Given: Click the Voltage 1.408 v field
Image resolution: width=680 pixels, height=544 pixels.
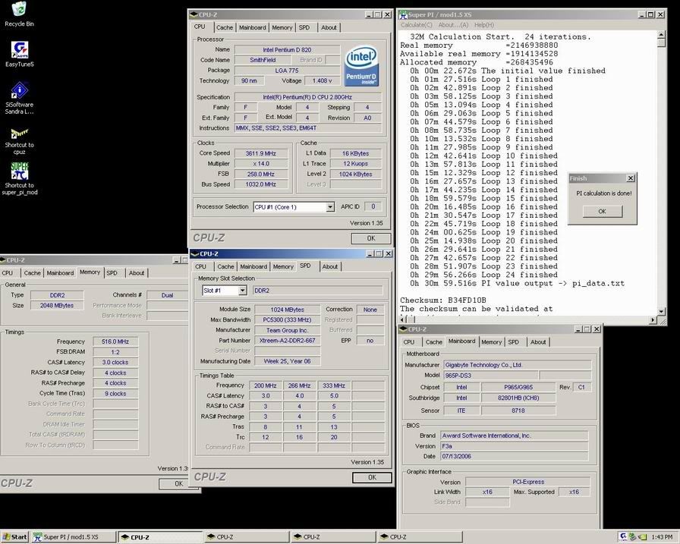Looking at the screenshot, I should pos(322,81).
